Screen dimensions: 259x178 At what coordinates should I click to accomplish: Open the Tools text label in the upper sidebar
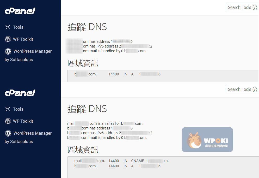(18, 27)
